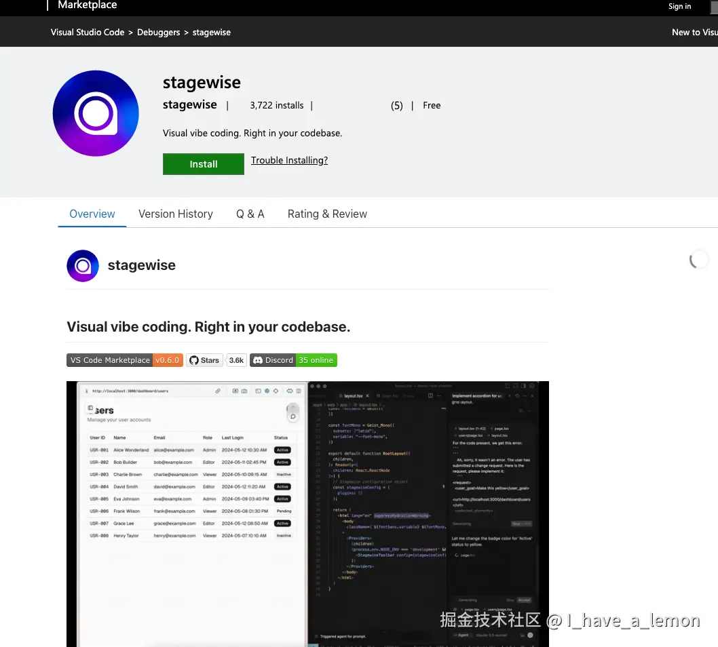Click the green Install button

tap(204, 164)
